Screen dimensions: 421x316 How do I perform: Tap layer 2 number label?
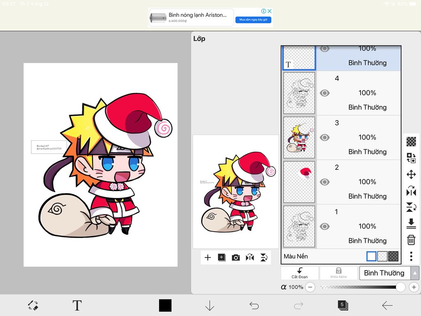(337, 167)
